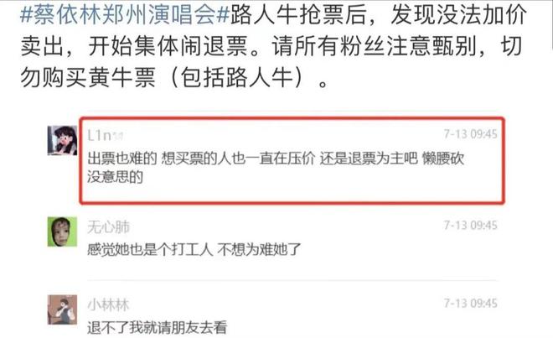Click the 7-13 09:45 timestamp on 无心肺's comment
The width and height of the screenshot is (553, 338).
coord(471,225)
